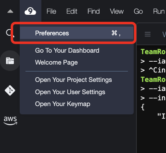Select Preferences from the dropdown
This screenshot has width=166, height=153.
click(77, 33)
